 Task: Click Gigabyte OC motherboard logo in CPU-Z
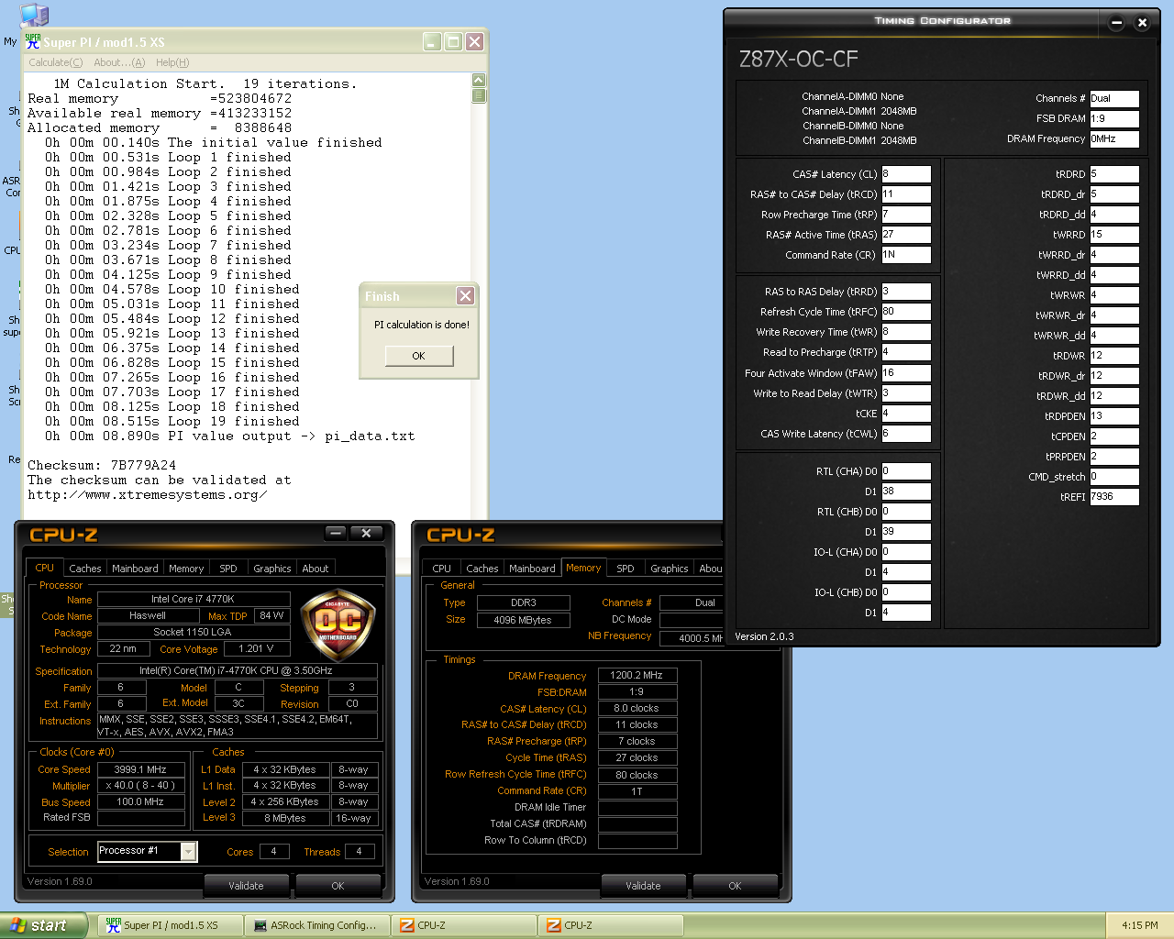coord(338,625)
